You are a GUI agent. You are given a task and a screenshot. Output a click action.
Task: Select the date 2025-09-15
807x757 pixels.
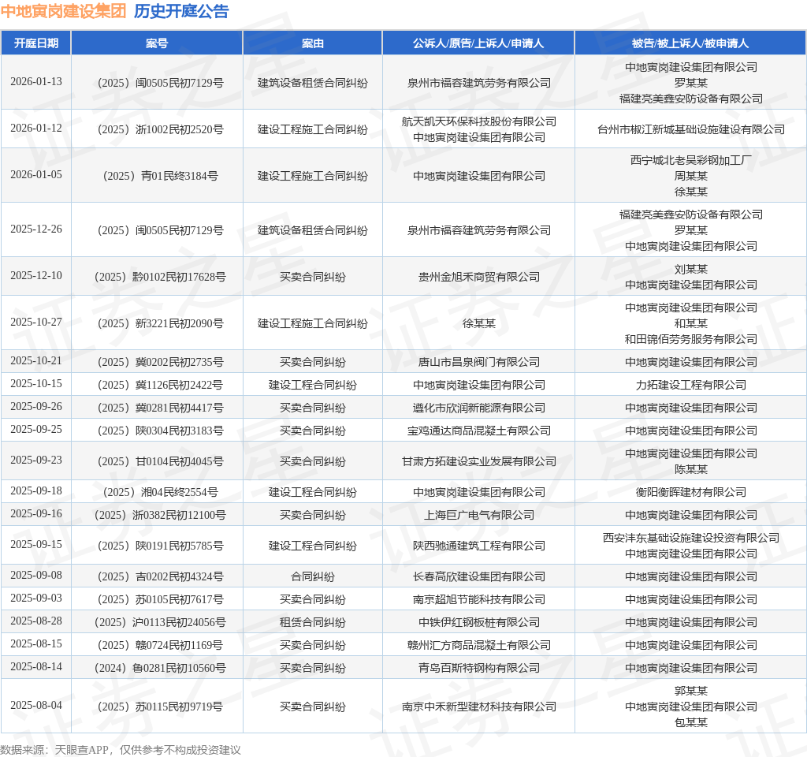click(x=36, y=545)
